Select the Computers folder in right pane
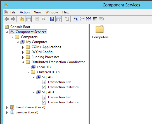 tap(100, 32)
